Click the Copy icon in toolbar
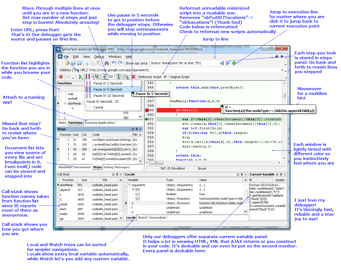The image size is (341, 273). point(93,63)
